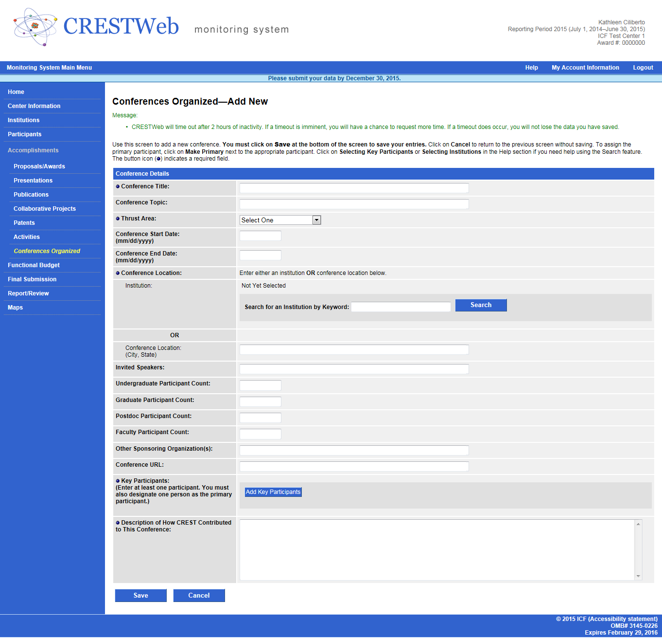The height and width of the screenshot is (639, 662).
Task: Click the 'Not Yet Selected' institution text
Action: tap(263, 286)
